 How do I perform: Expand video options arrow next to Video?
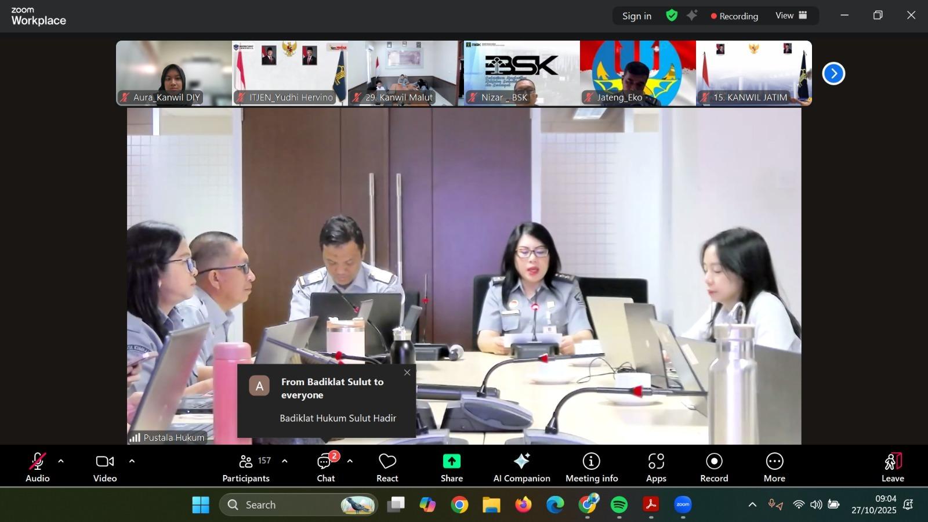pos(132,462)
